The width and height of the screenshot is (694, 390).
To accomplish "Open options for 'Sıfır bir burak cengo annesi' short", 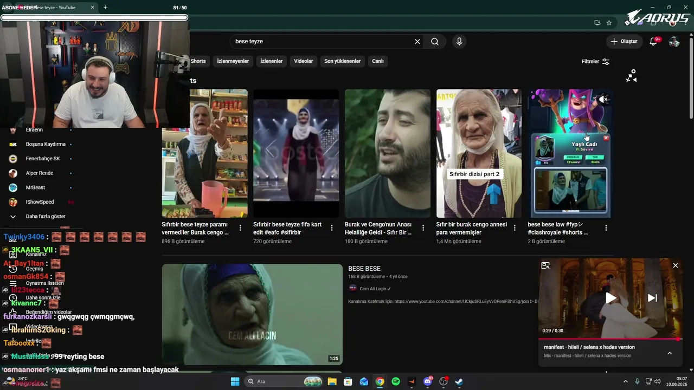I will pos(515,228).
